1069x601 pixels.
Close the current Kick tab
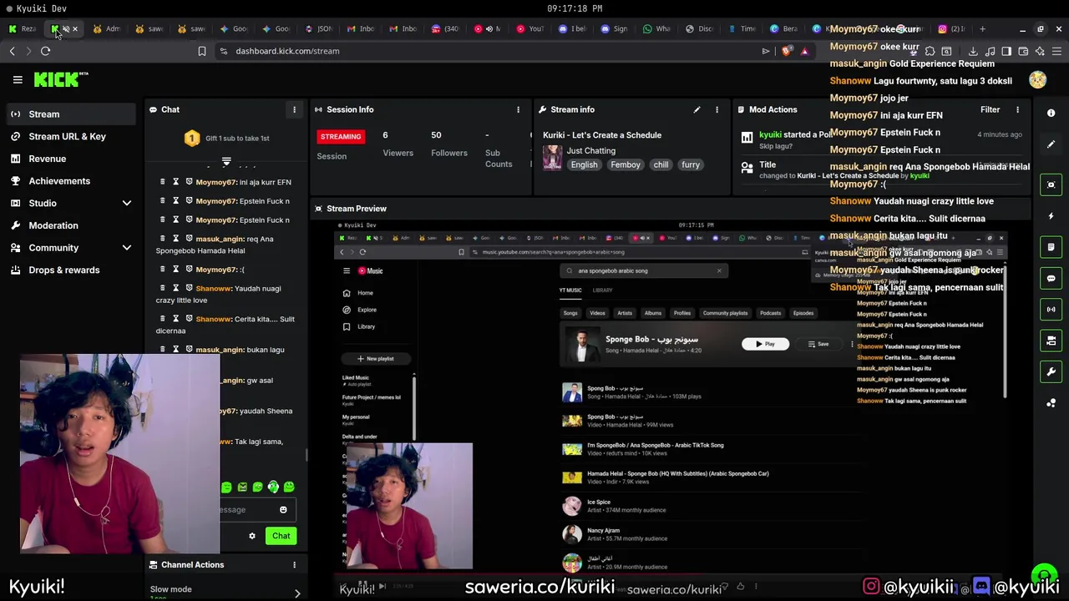pos(74,29)
